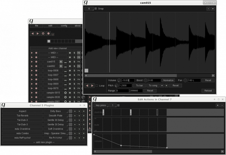Open FX for loop-0006 channel
Screen dimensions: 226x155
(x=79, y=71)
